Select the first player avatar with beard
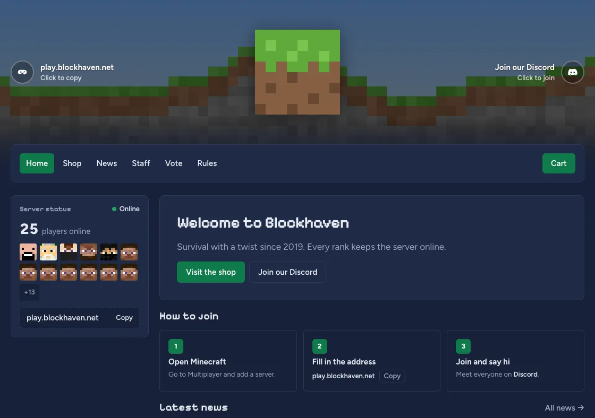Viewport: 595px width, 418px height. 28,251
